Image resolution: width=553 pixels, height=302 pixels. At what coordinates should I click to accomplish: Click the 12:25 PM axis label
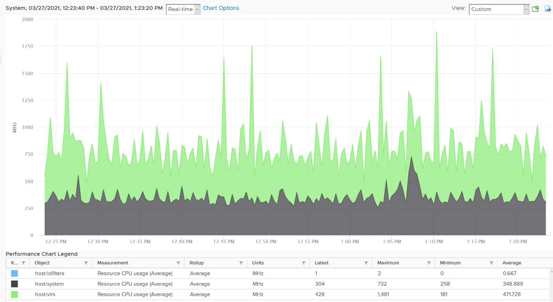coord(56,241)
